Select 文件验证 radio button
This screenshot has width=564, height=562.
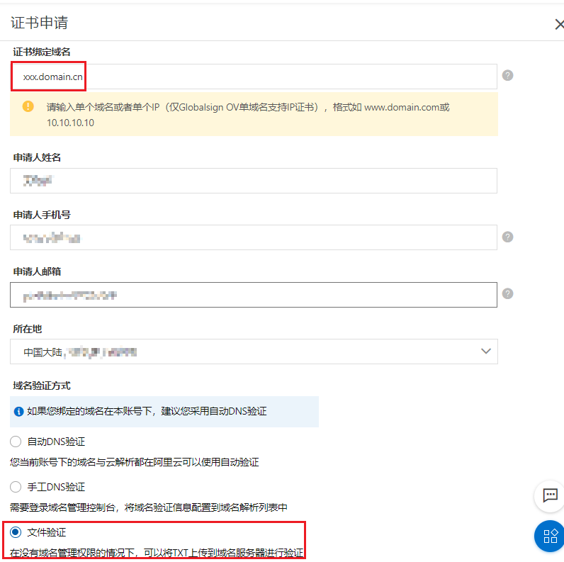click(16, 532)
